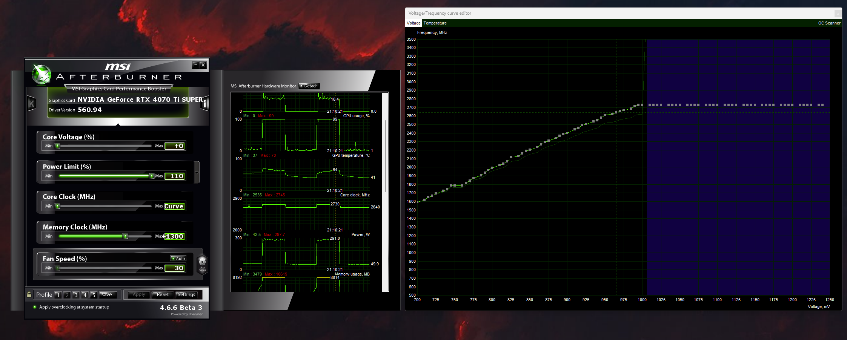
Task: Load profile slot 2
Action: (x=67, y=295)
